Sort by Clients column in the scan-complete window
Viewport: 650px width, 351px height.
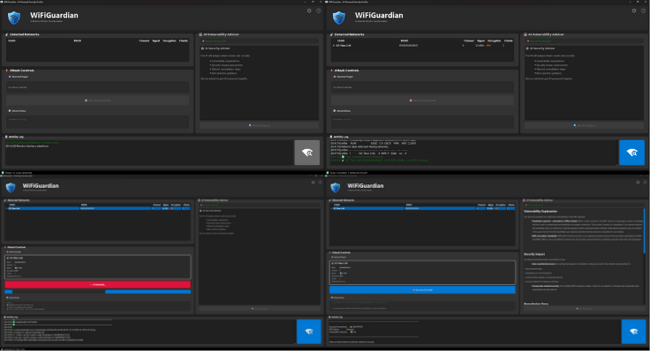509,41
